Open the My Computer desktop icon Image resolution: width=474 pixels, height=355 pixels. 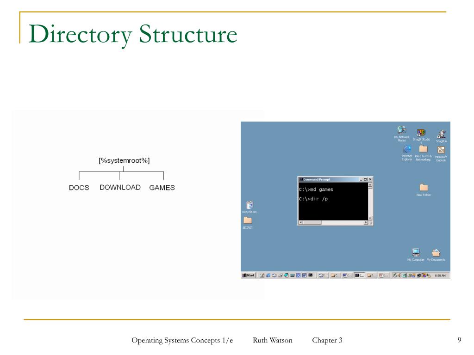coord(416,255)
